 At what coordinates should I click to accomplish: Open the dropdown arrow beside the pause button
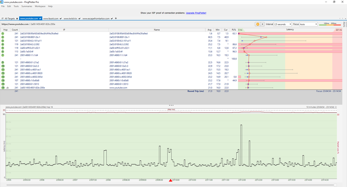(263, 24)
